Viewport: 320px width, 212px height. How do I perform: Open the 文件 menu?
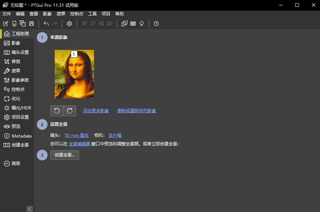(6, 14)
